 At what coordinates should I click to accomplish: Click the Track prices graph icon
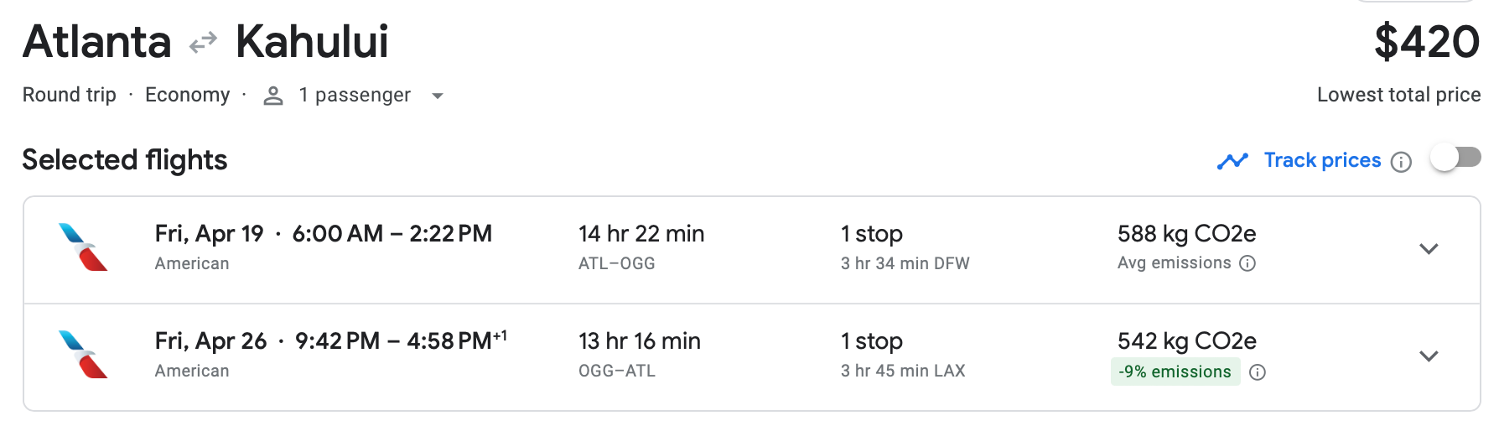click(1232, 161)
